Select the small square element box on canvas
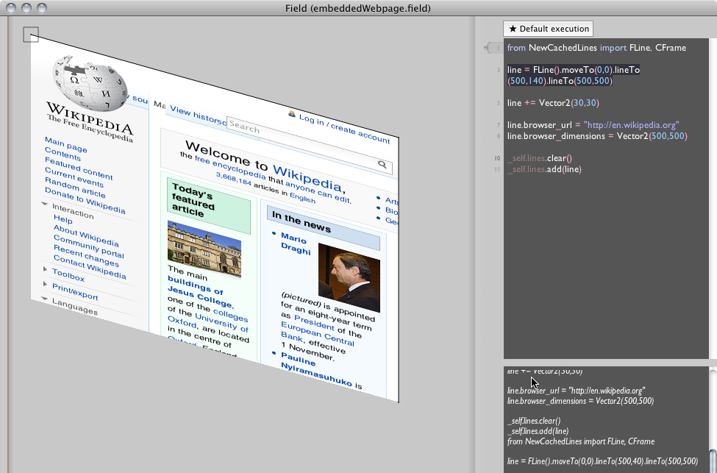 (x=30, y=34)
